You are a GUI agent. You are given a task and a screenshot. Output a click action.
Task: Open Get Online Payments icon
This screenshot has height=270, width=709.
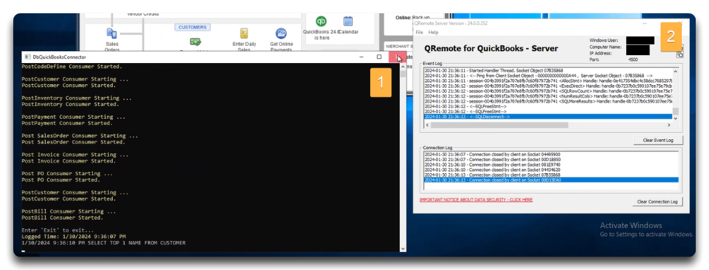281,34
